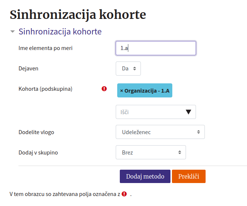Click the red required-field icon in the footer note
Screen dimensions: 247x206
pyautogui.click(x=124, y=194)
